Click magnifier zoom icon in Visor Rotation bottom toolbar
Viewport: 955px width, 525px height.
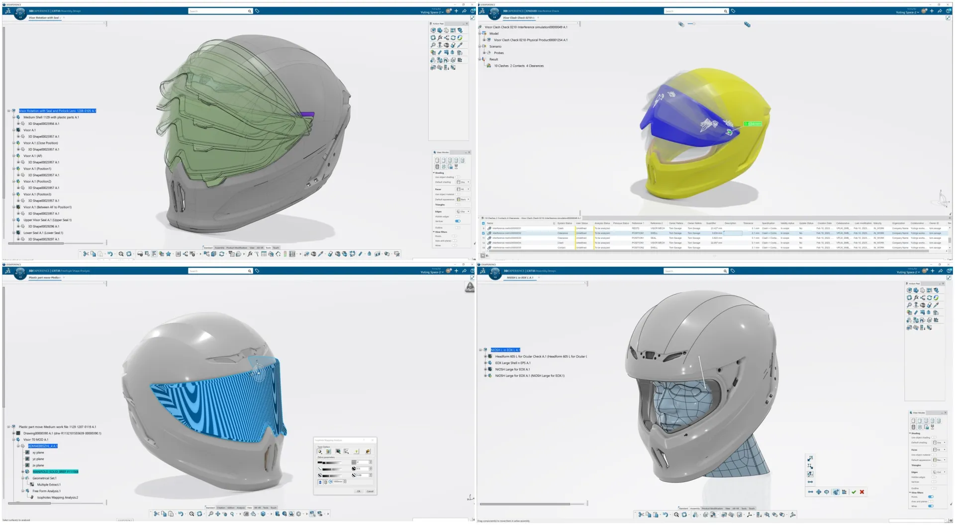coord(121,254)
